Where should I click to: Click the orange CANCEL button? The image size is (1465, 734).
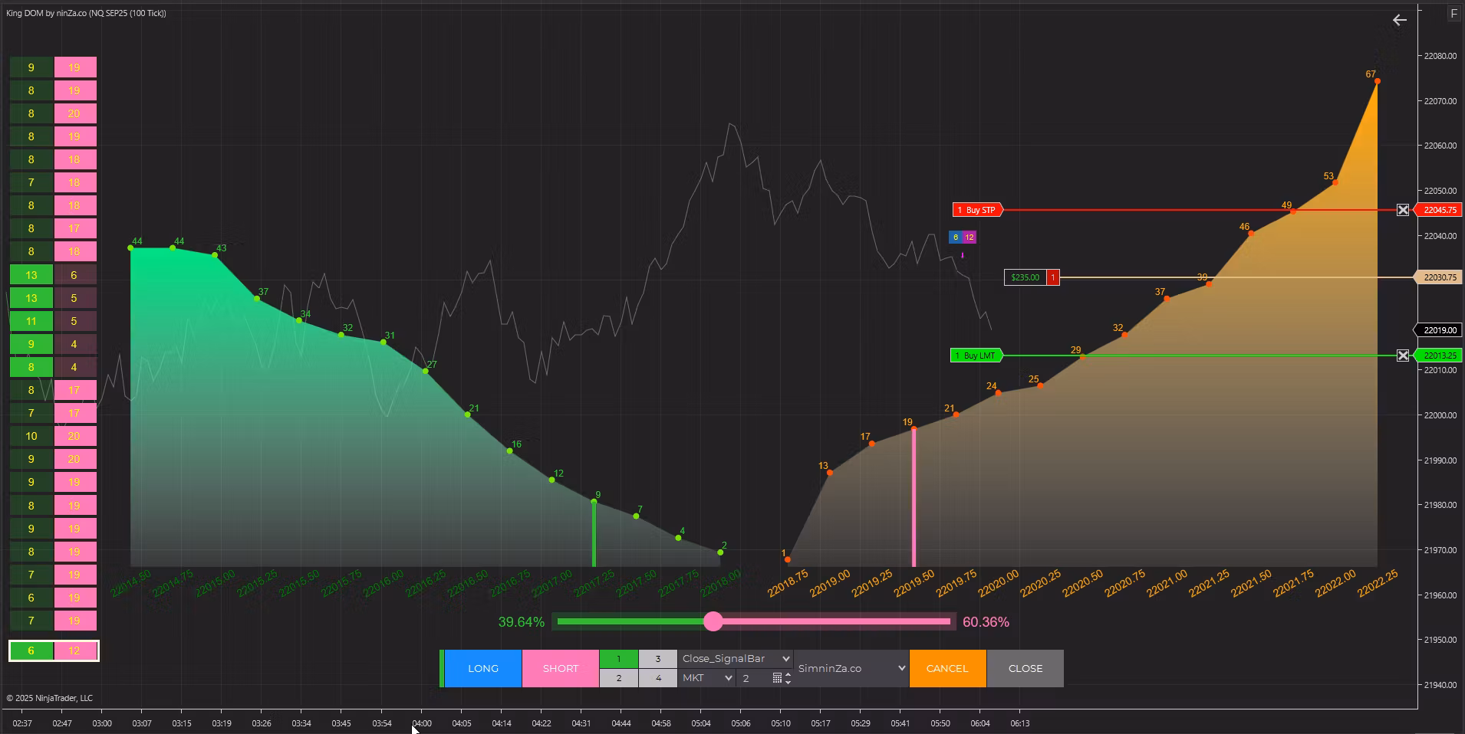coord(947,668)
